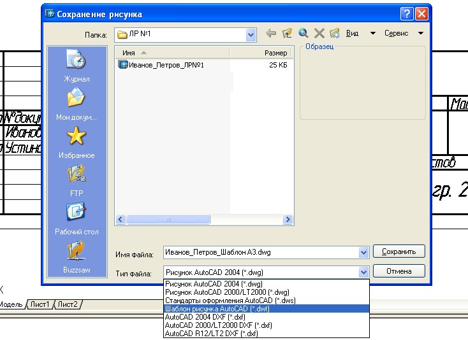This screenshot has height=340, width=468.
Task: Click the file list scroll right arrow
Action: coord(288,220)
